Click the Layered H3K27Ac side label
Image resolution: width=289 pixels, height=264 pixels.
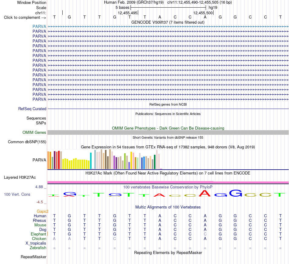(x=20, y=178)
